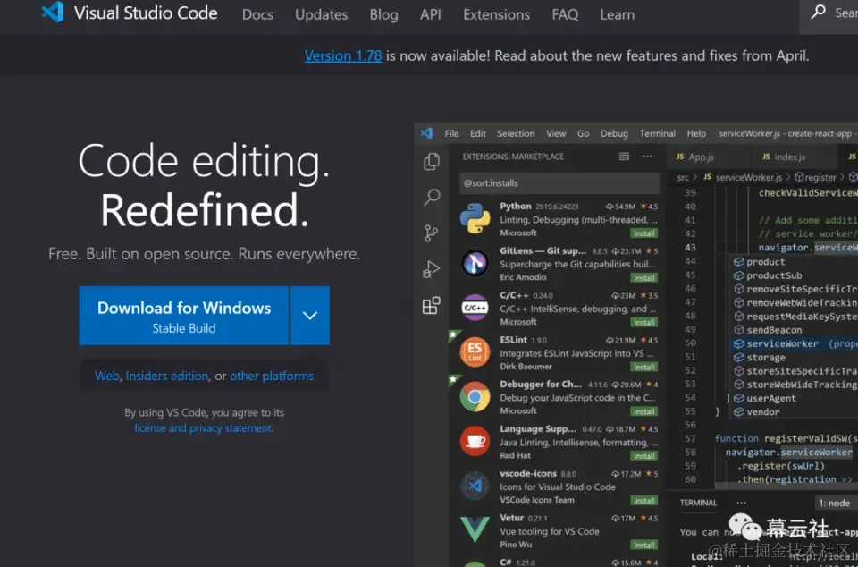Open the Source Control activity icon
The width and height of the screenshot is (858, 567).
point(431,233)
